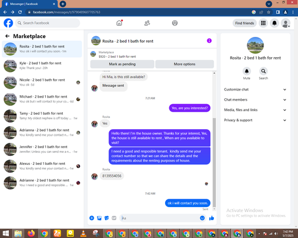Search within the Rosita conversation
The width and height of the screenshot is (298, 238).
263,71
